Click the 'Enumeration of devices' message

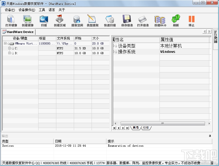[x=126, y=146]
